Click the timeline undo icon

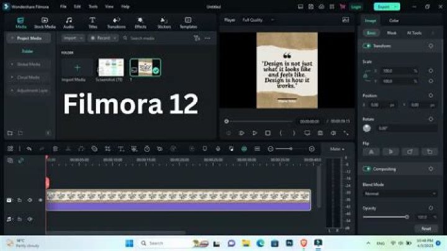[x=29, y=148]
